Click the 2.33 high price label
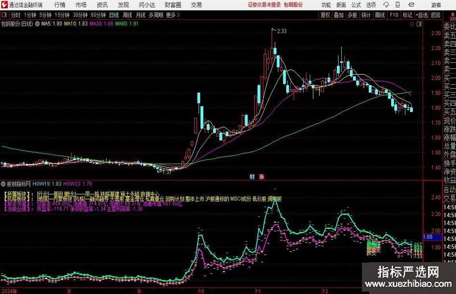456x294 pixels. (282, 31)
